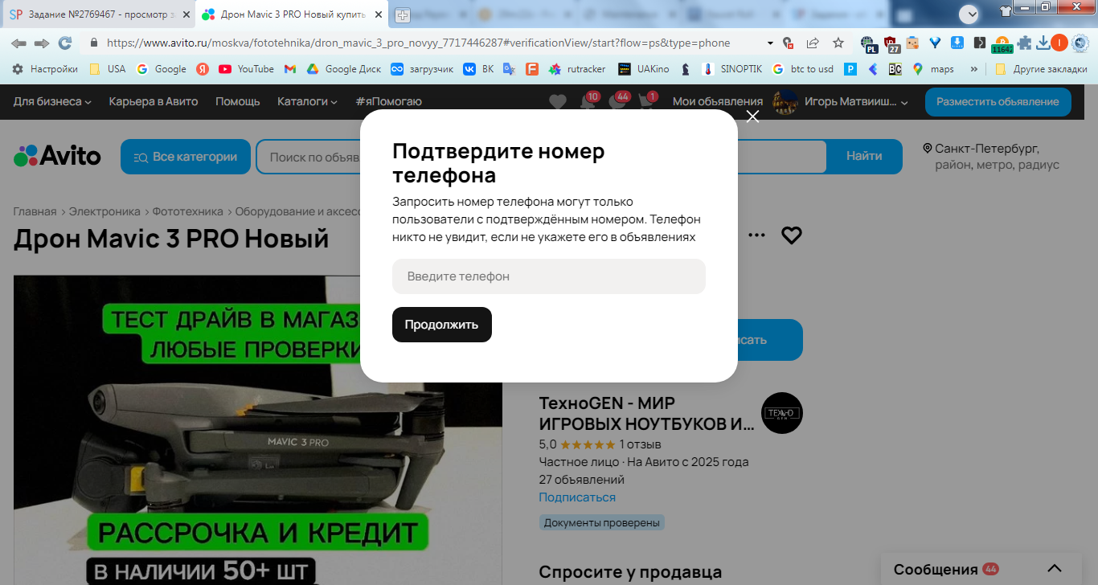Go to the Avito home logo
Screen dimensions: 1098x585
57,156
